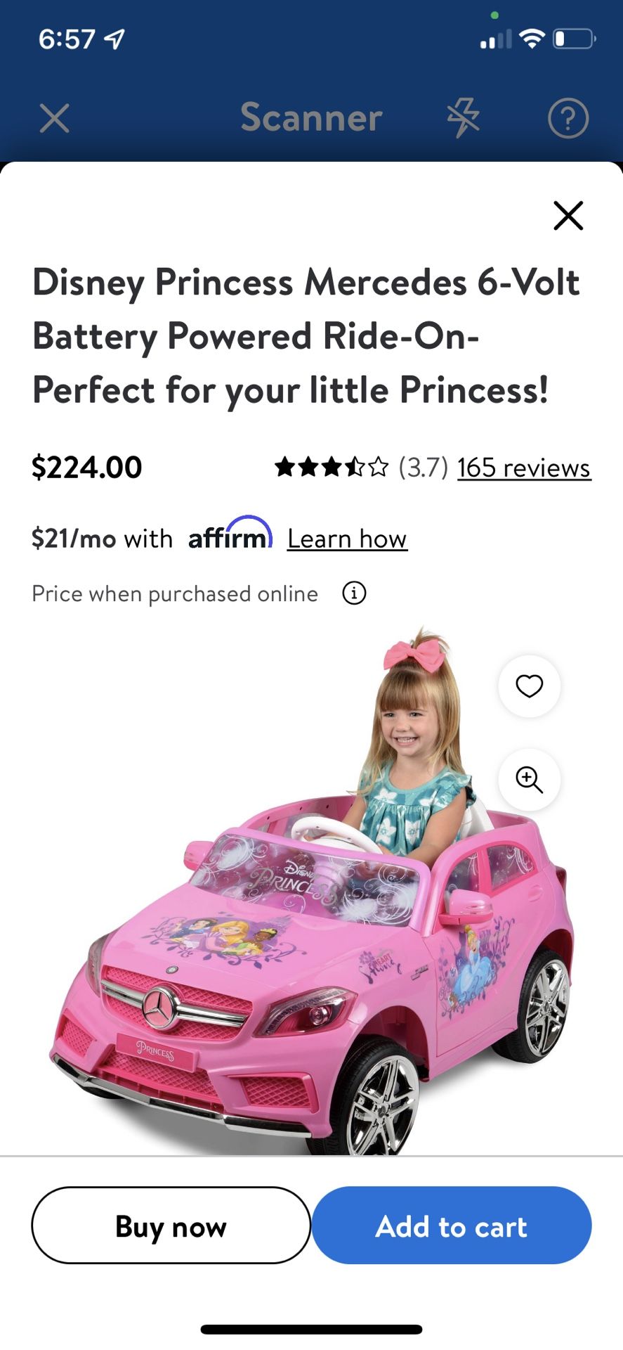Open the 165 reviews link
This screenshot has height=1350, width=623.
point(524,468)
